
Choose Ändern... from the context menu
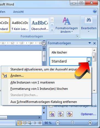pyautogui.click(x=46, y=76)
